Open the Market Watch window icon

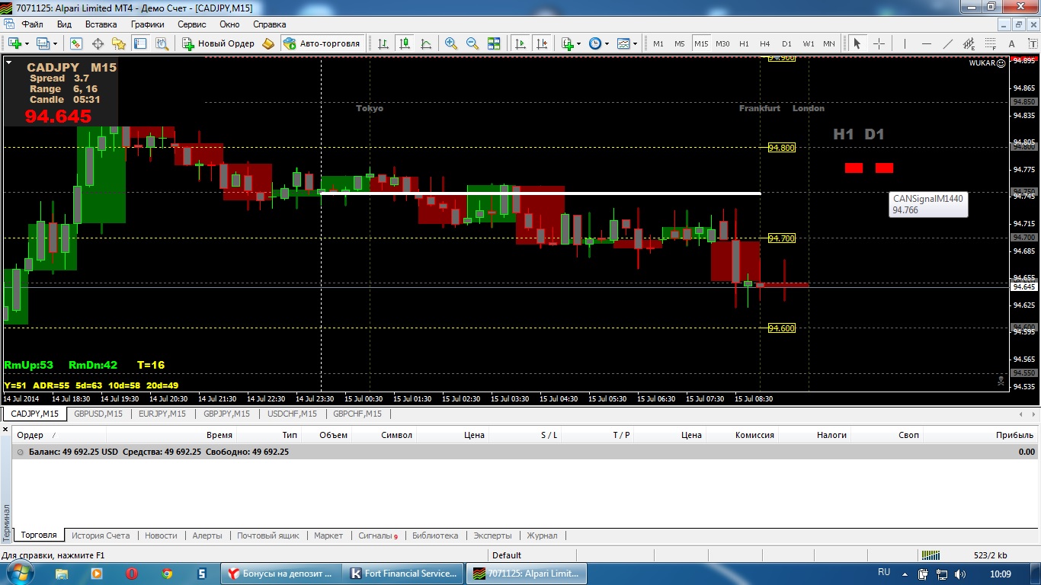tap(75, 43)
